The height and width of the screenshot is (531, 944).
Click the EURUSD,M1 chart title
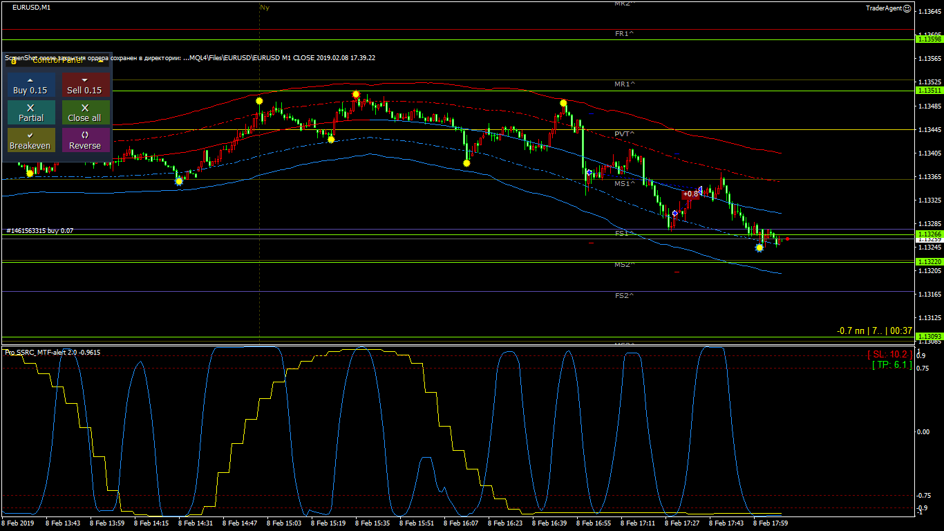click(31, 7)
